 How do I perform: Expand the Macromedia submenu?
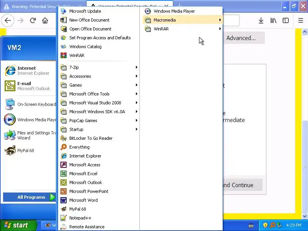182,20
